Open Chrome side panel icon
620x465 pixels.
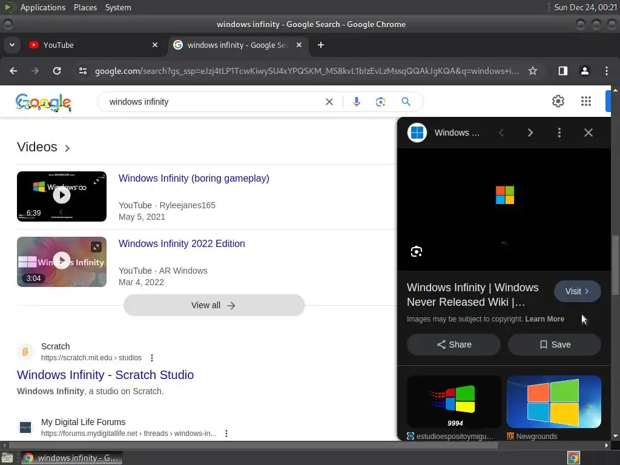click(562, 71)
